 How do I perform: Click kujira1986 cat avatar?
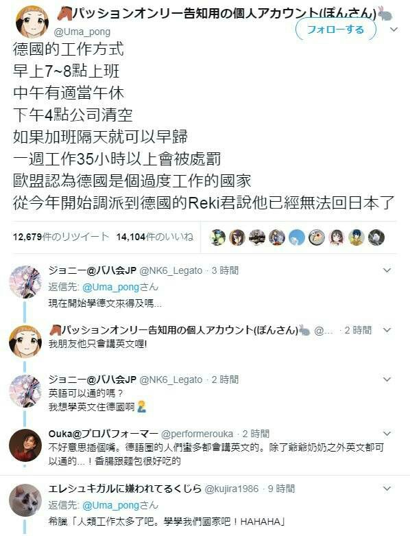[25, 500]
